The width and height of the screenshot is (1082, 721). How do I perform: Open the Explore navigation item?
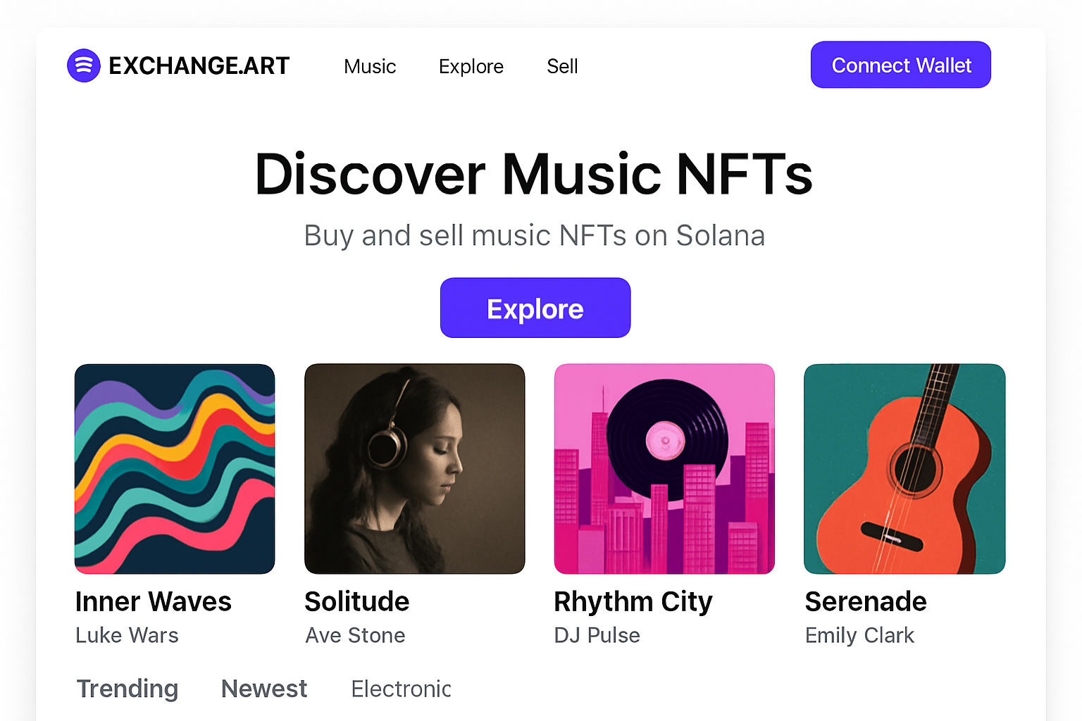(471, 66)
